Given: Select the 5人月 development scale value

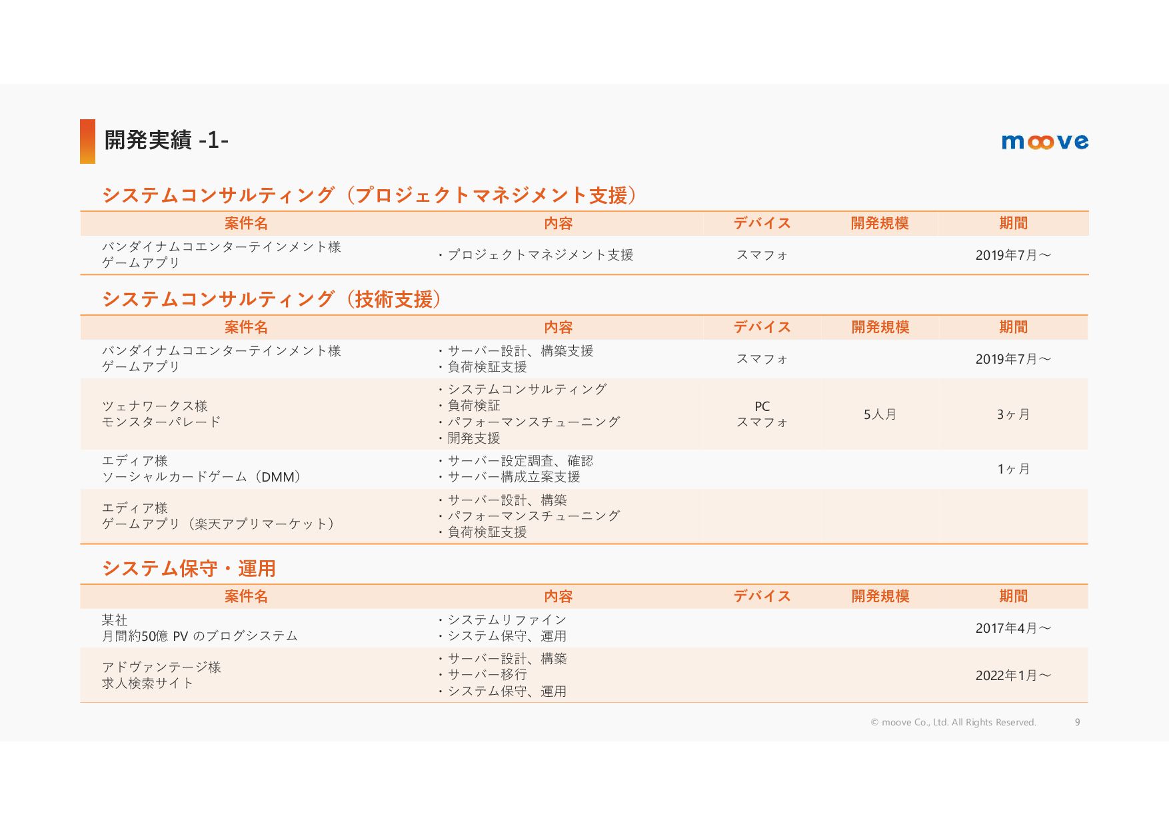Looking at the screenshot, I should point(880,414).
